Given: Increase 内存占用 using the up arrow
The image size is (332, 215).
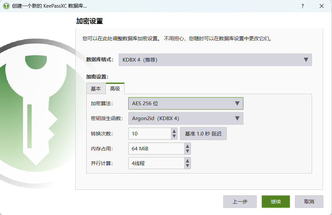Looking at the screenshot, I should tap(187, 146).
